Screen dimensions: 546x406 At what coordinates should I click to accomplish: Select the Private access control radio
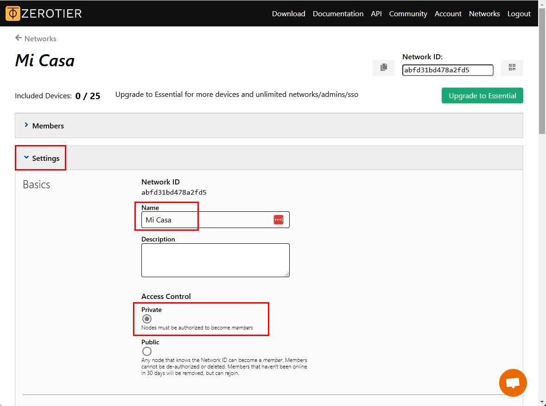(x=147, y=319)
